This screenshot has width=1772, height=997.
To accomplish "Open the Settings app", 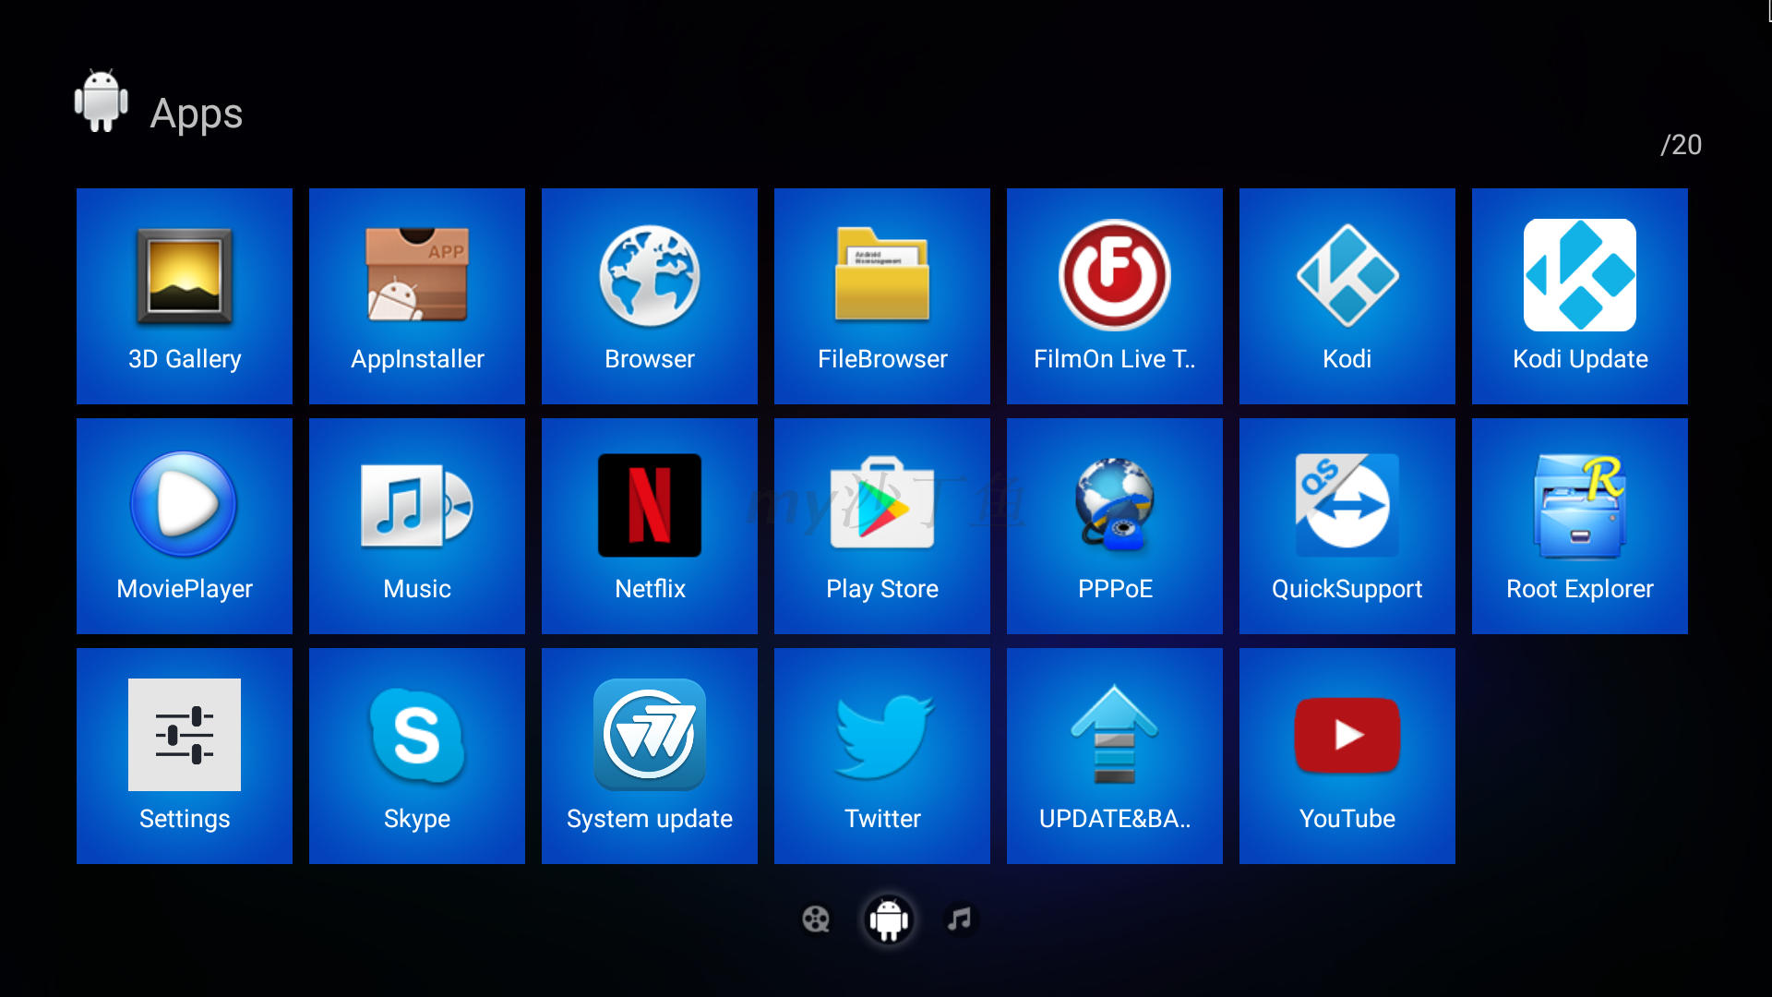I will click(185, 756).
